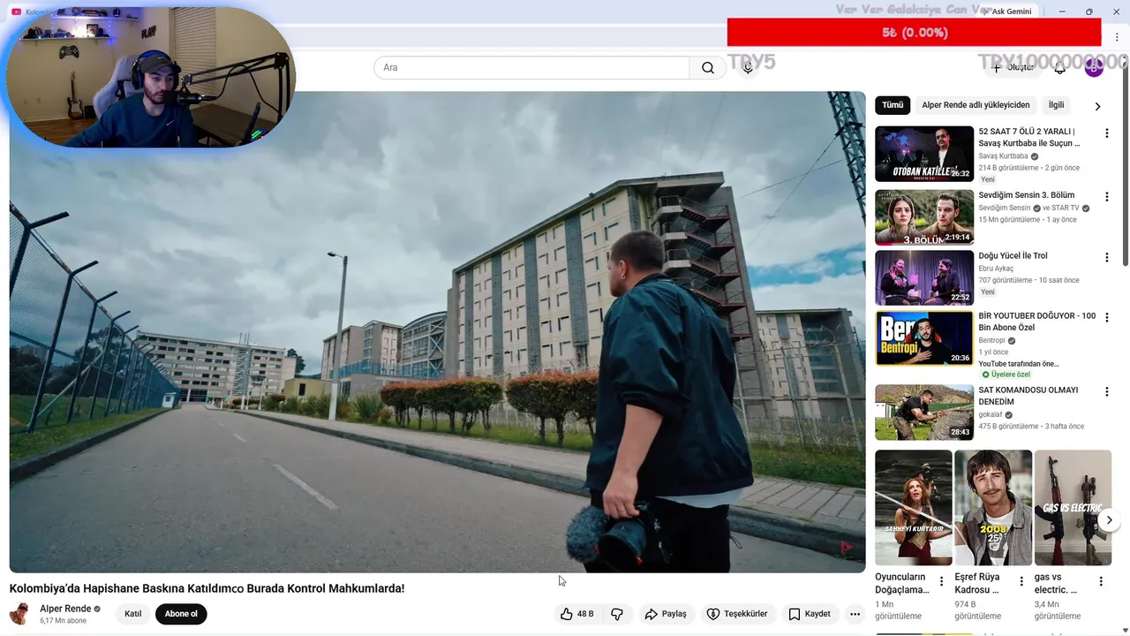Focus the Ara search field

pos(531,68)
